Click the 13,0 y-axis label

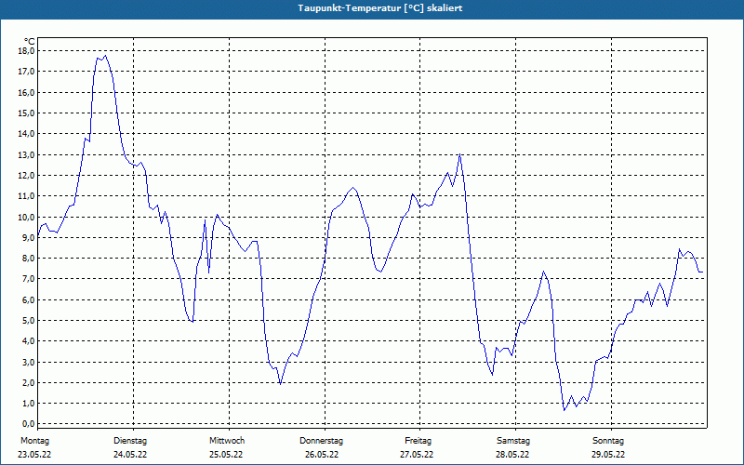[x=27, y=154]
